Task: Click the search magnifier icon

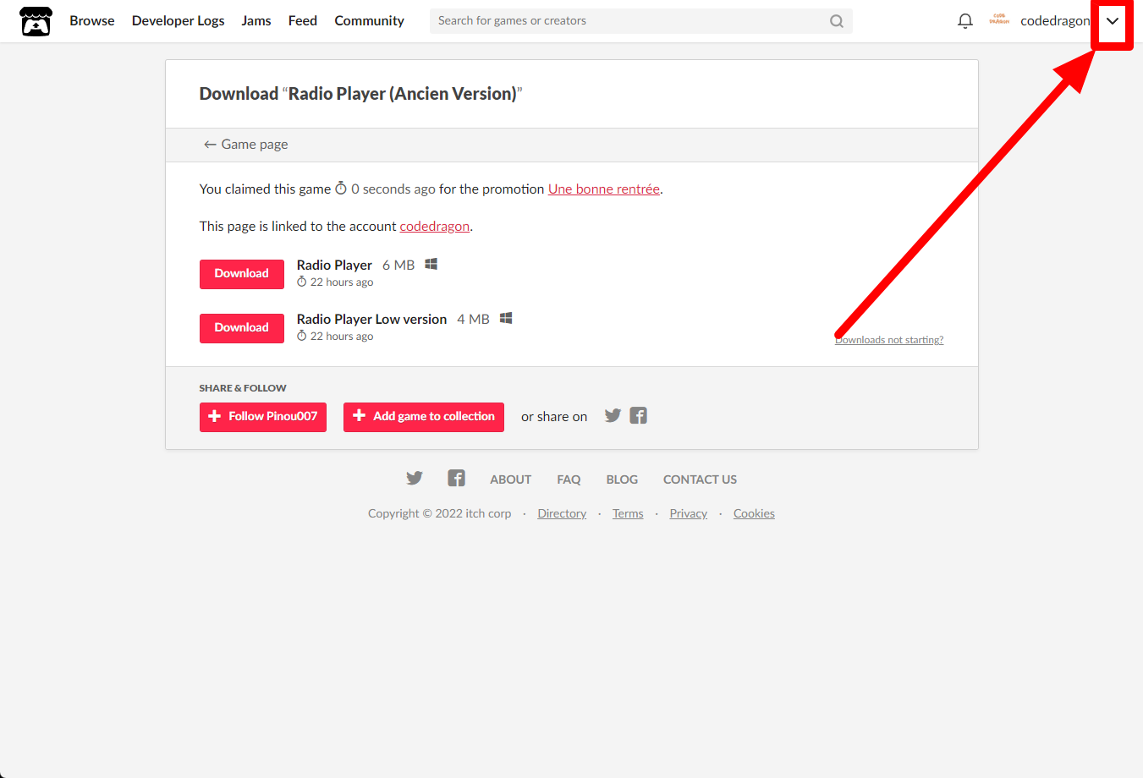Action: click(837, 21)
